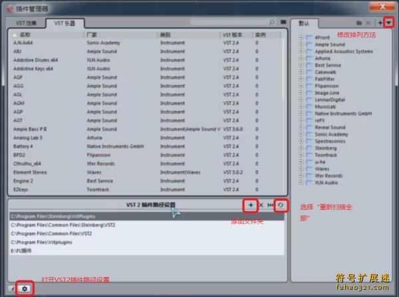The height and width of the screenshot is (297, 399).
Task: Sort list by 厂家 column header
Action: (x=121, y=35)
